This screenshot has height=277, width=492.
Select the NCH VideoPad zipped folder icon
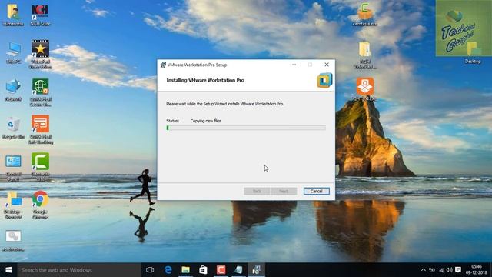coord(364,55)
